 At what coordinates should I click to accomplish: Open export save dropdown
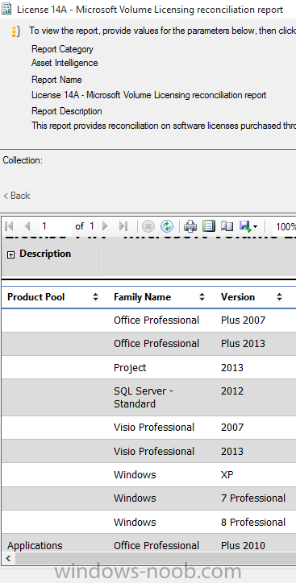(x=248, y=225)
